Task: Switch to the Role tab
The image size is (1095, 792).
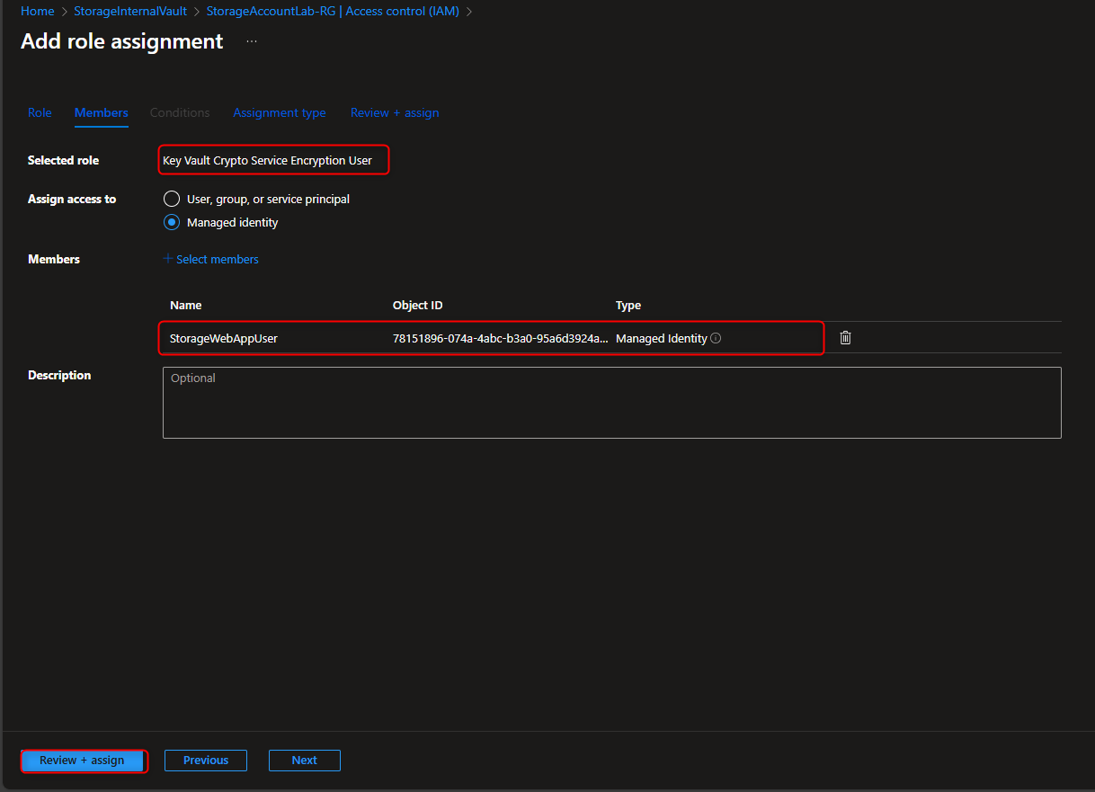Action: point(40,112)
